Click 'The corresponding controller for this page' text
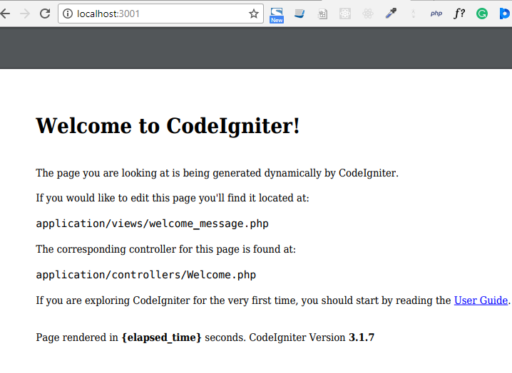The height and width of the screenshot is (373, 512). [138, 249]
